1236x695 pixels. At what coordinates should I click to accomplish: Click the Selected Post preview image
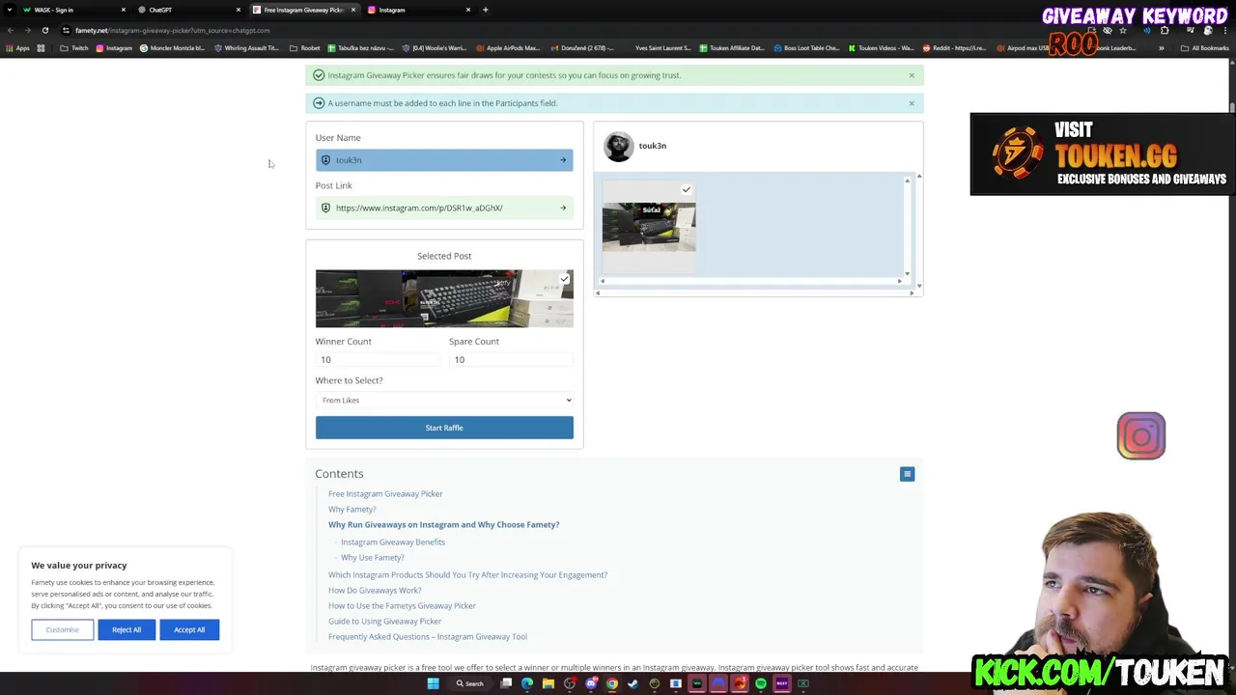click(444, 298)
